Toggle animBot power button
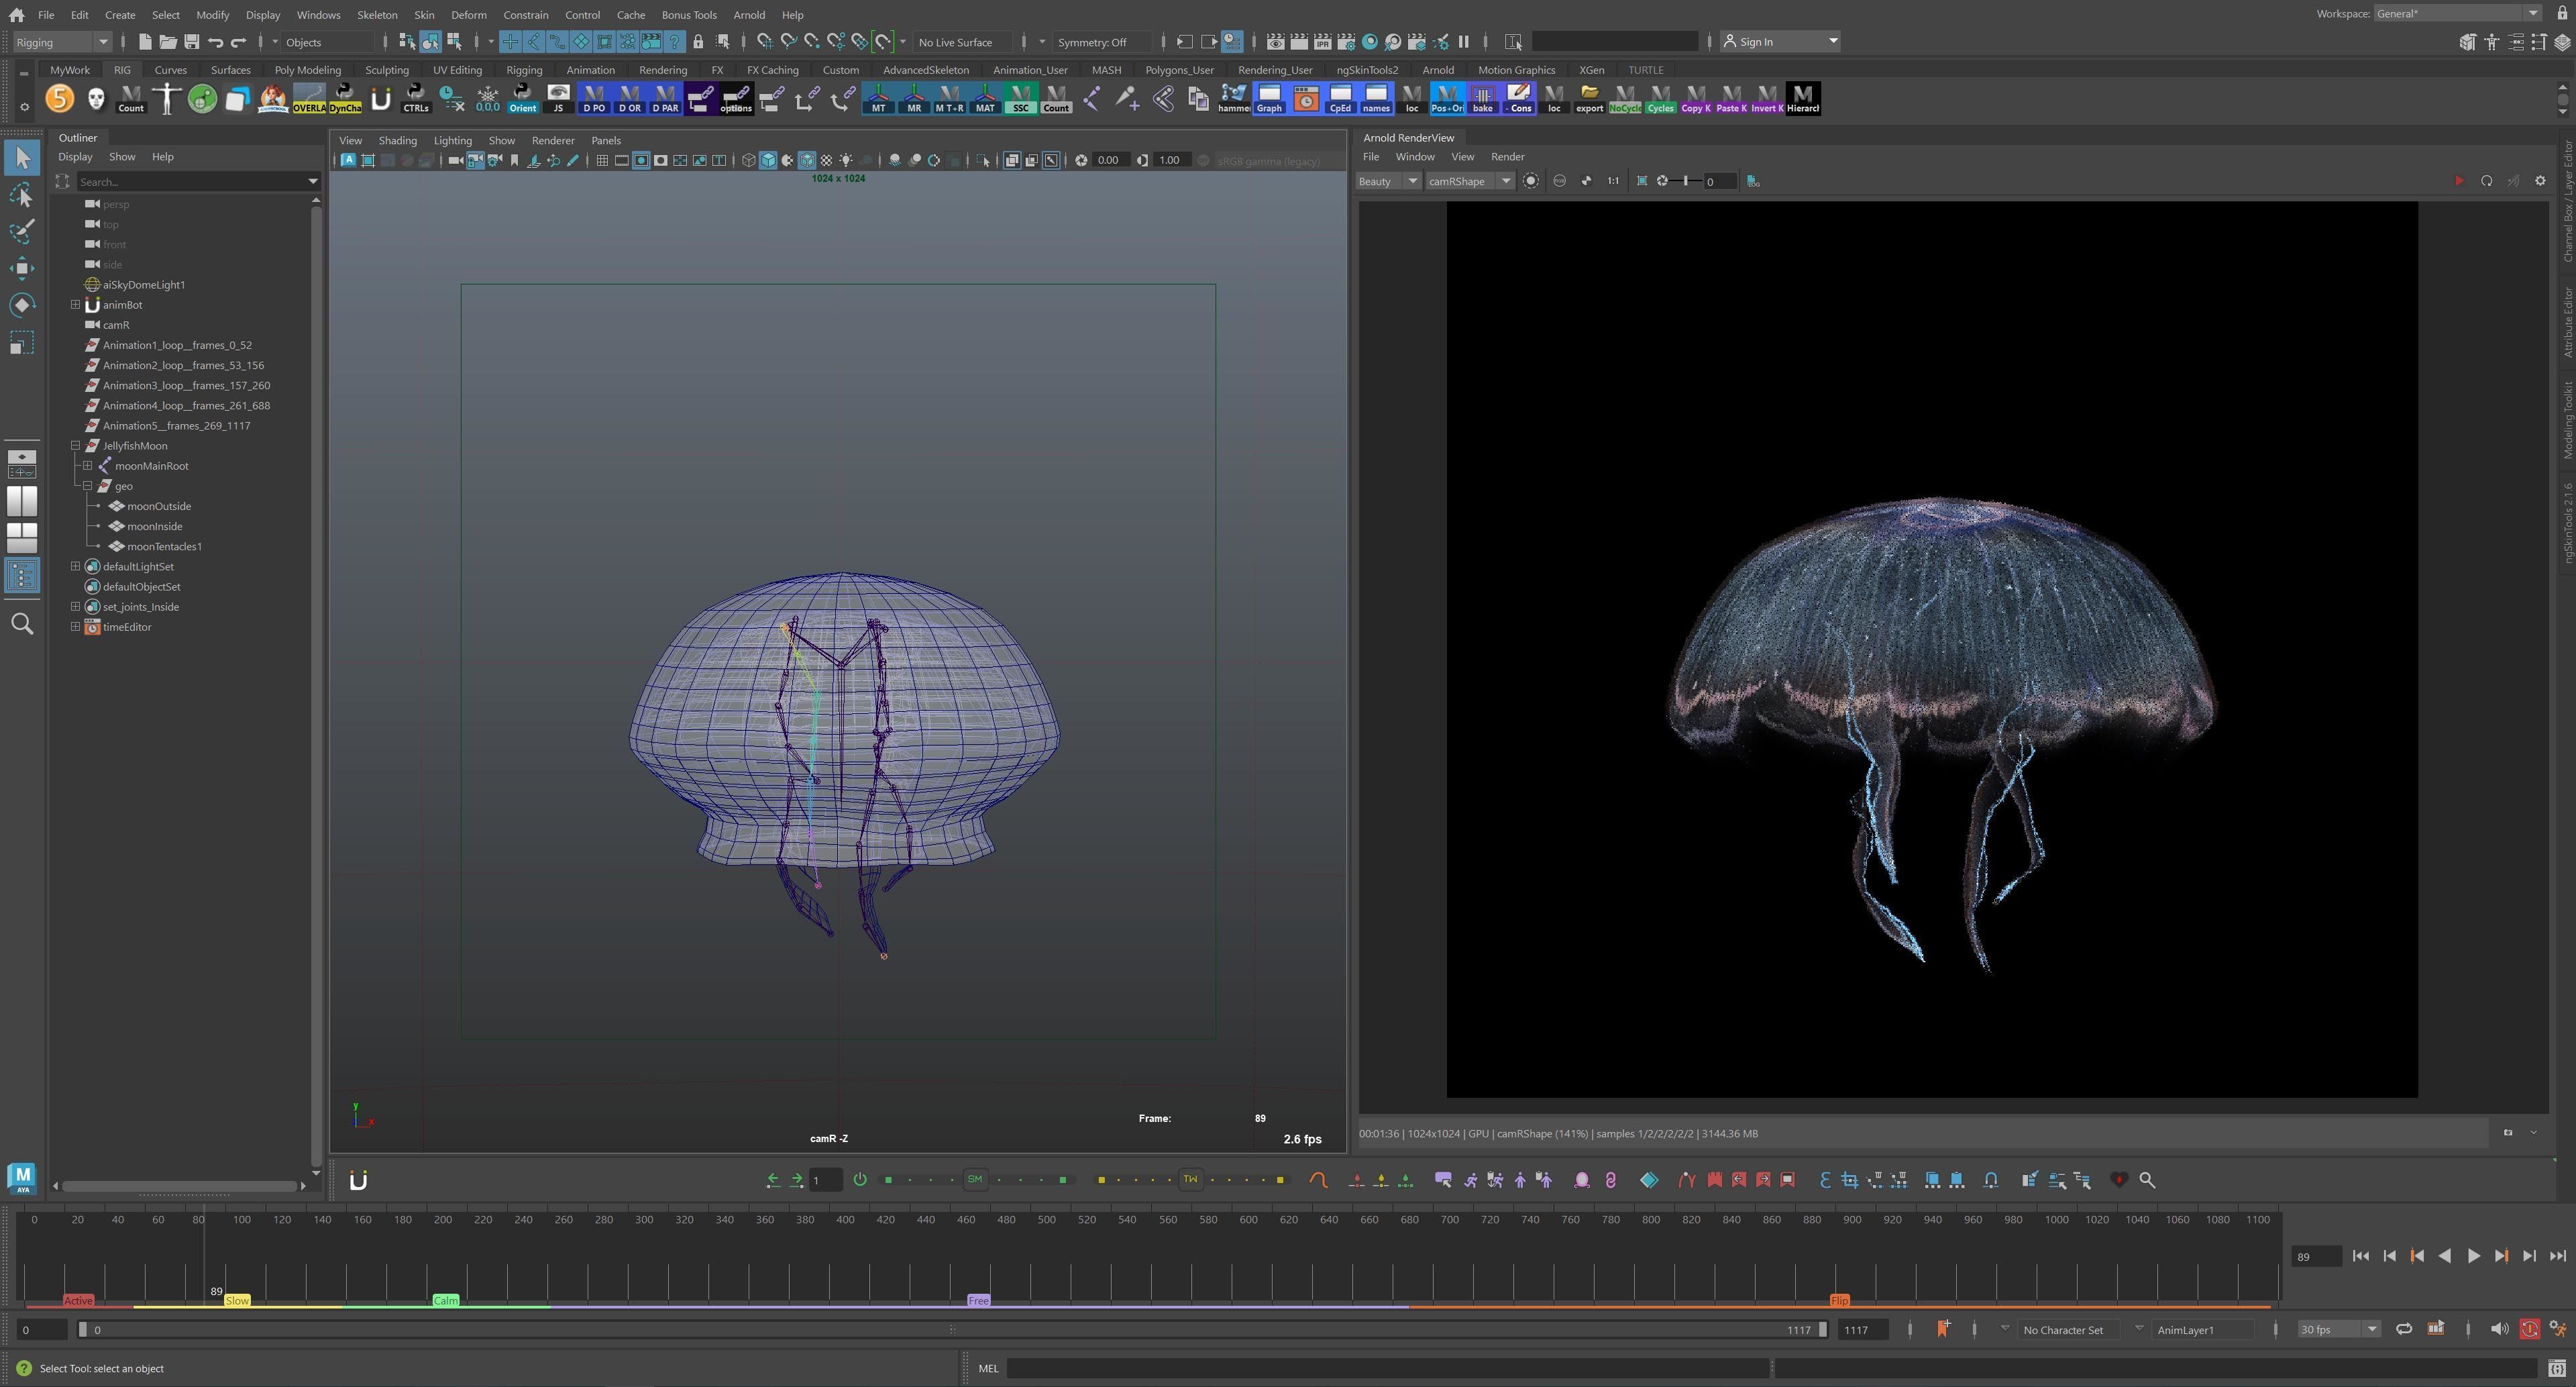Screen dimensions: 2576x1387 (860, 1180)
